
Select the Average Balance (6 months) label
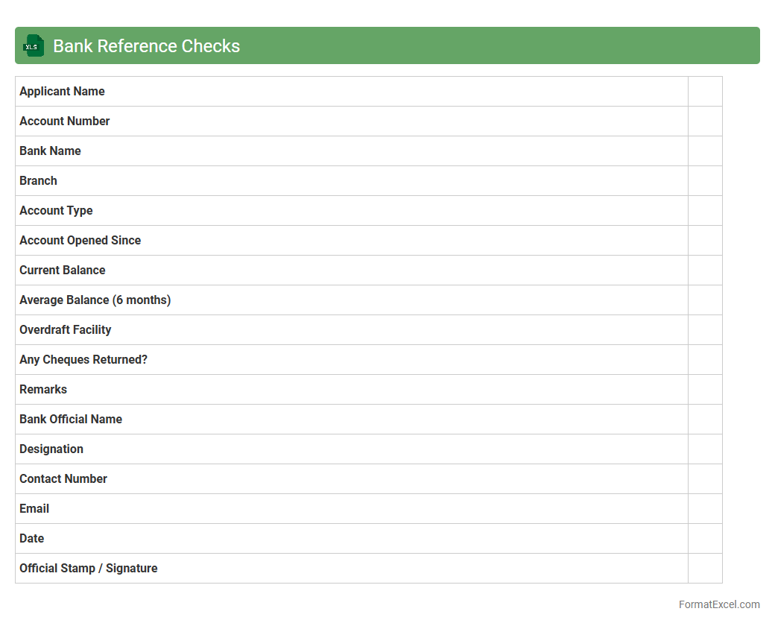(95, 300)
